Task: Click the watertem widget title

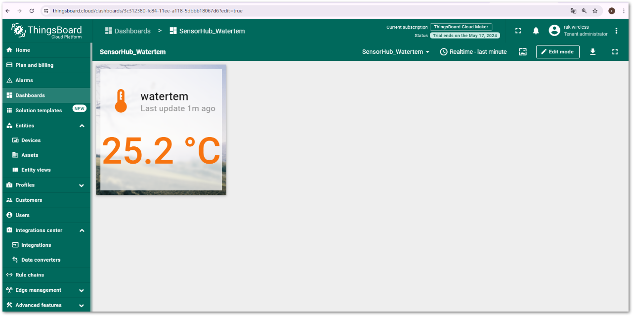Action: 165,96
